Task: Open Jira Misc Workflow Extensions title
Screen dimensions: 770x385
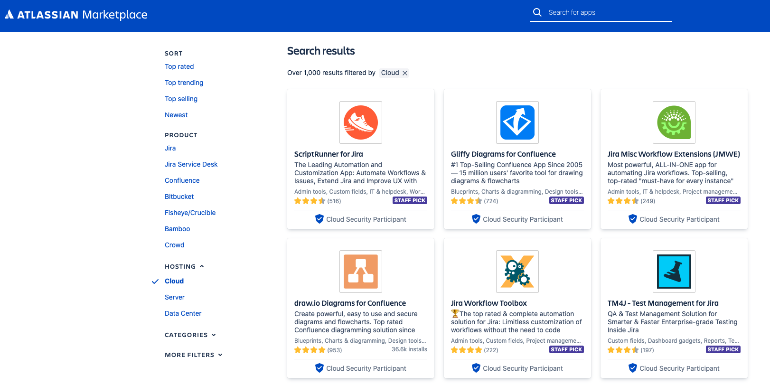Action: tap(674, 154)
